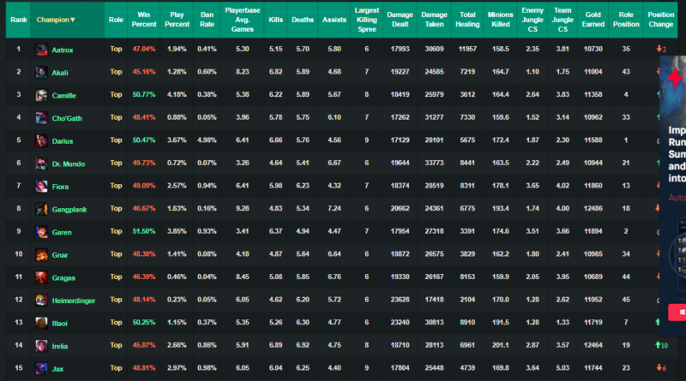Sort by the Gold Earned column header
The width and height of the screenshot is (686, 381).
[590, 19]
